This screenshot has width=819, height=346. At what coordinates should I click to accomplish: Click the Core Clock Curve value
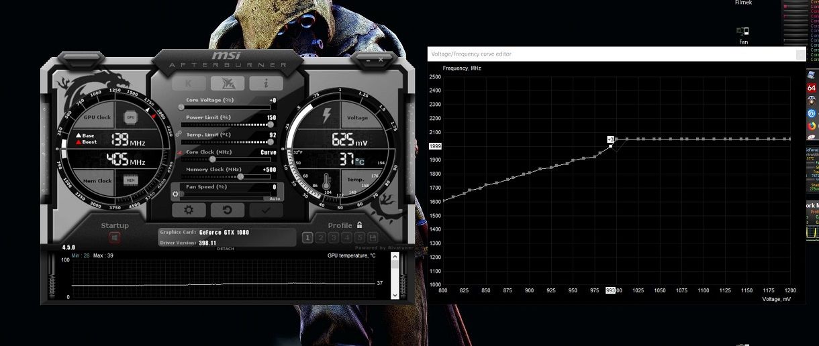[x=269, y=152]
